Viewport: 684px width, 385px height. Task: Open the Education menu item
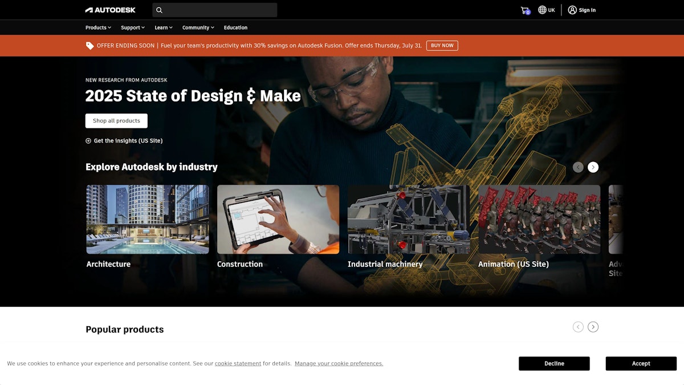[x=235, y=27]
